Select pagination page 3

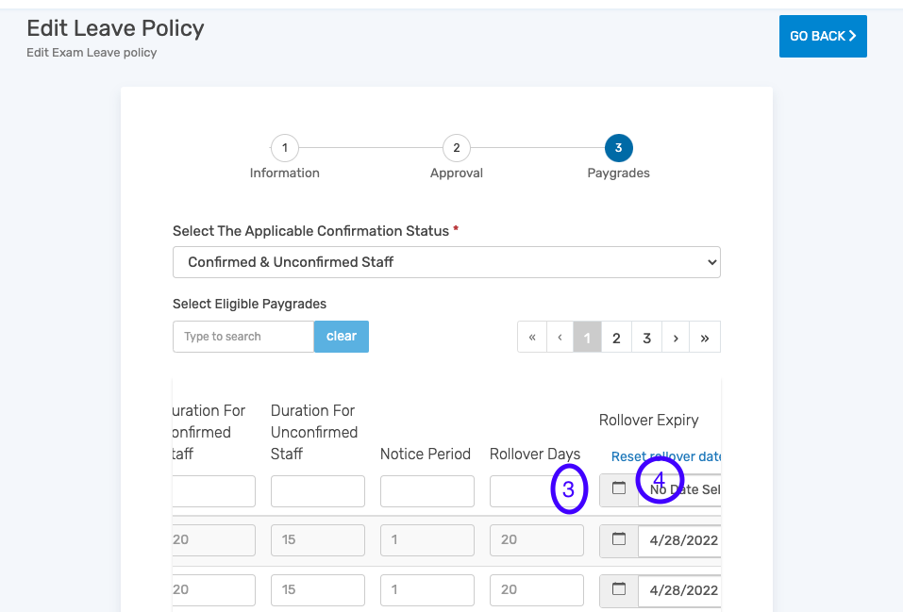point(646,338)
